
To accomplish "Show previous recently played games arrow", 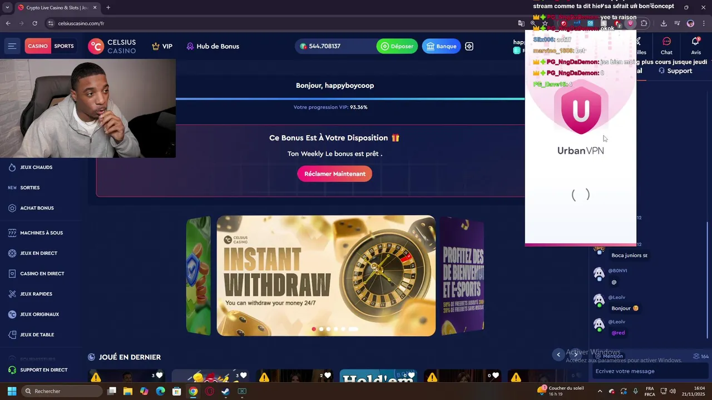I will coord(558,354).
